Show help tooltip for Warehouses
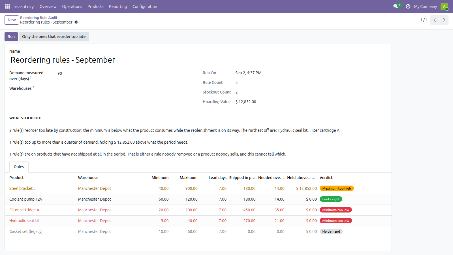 (x=33, y=87)
